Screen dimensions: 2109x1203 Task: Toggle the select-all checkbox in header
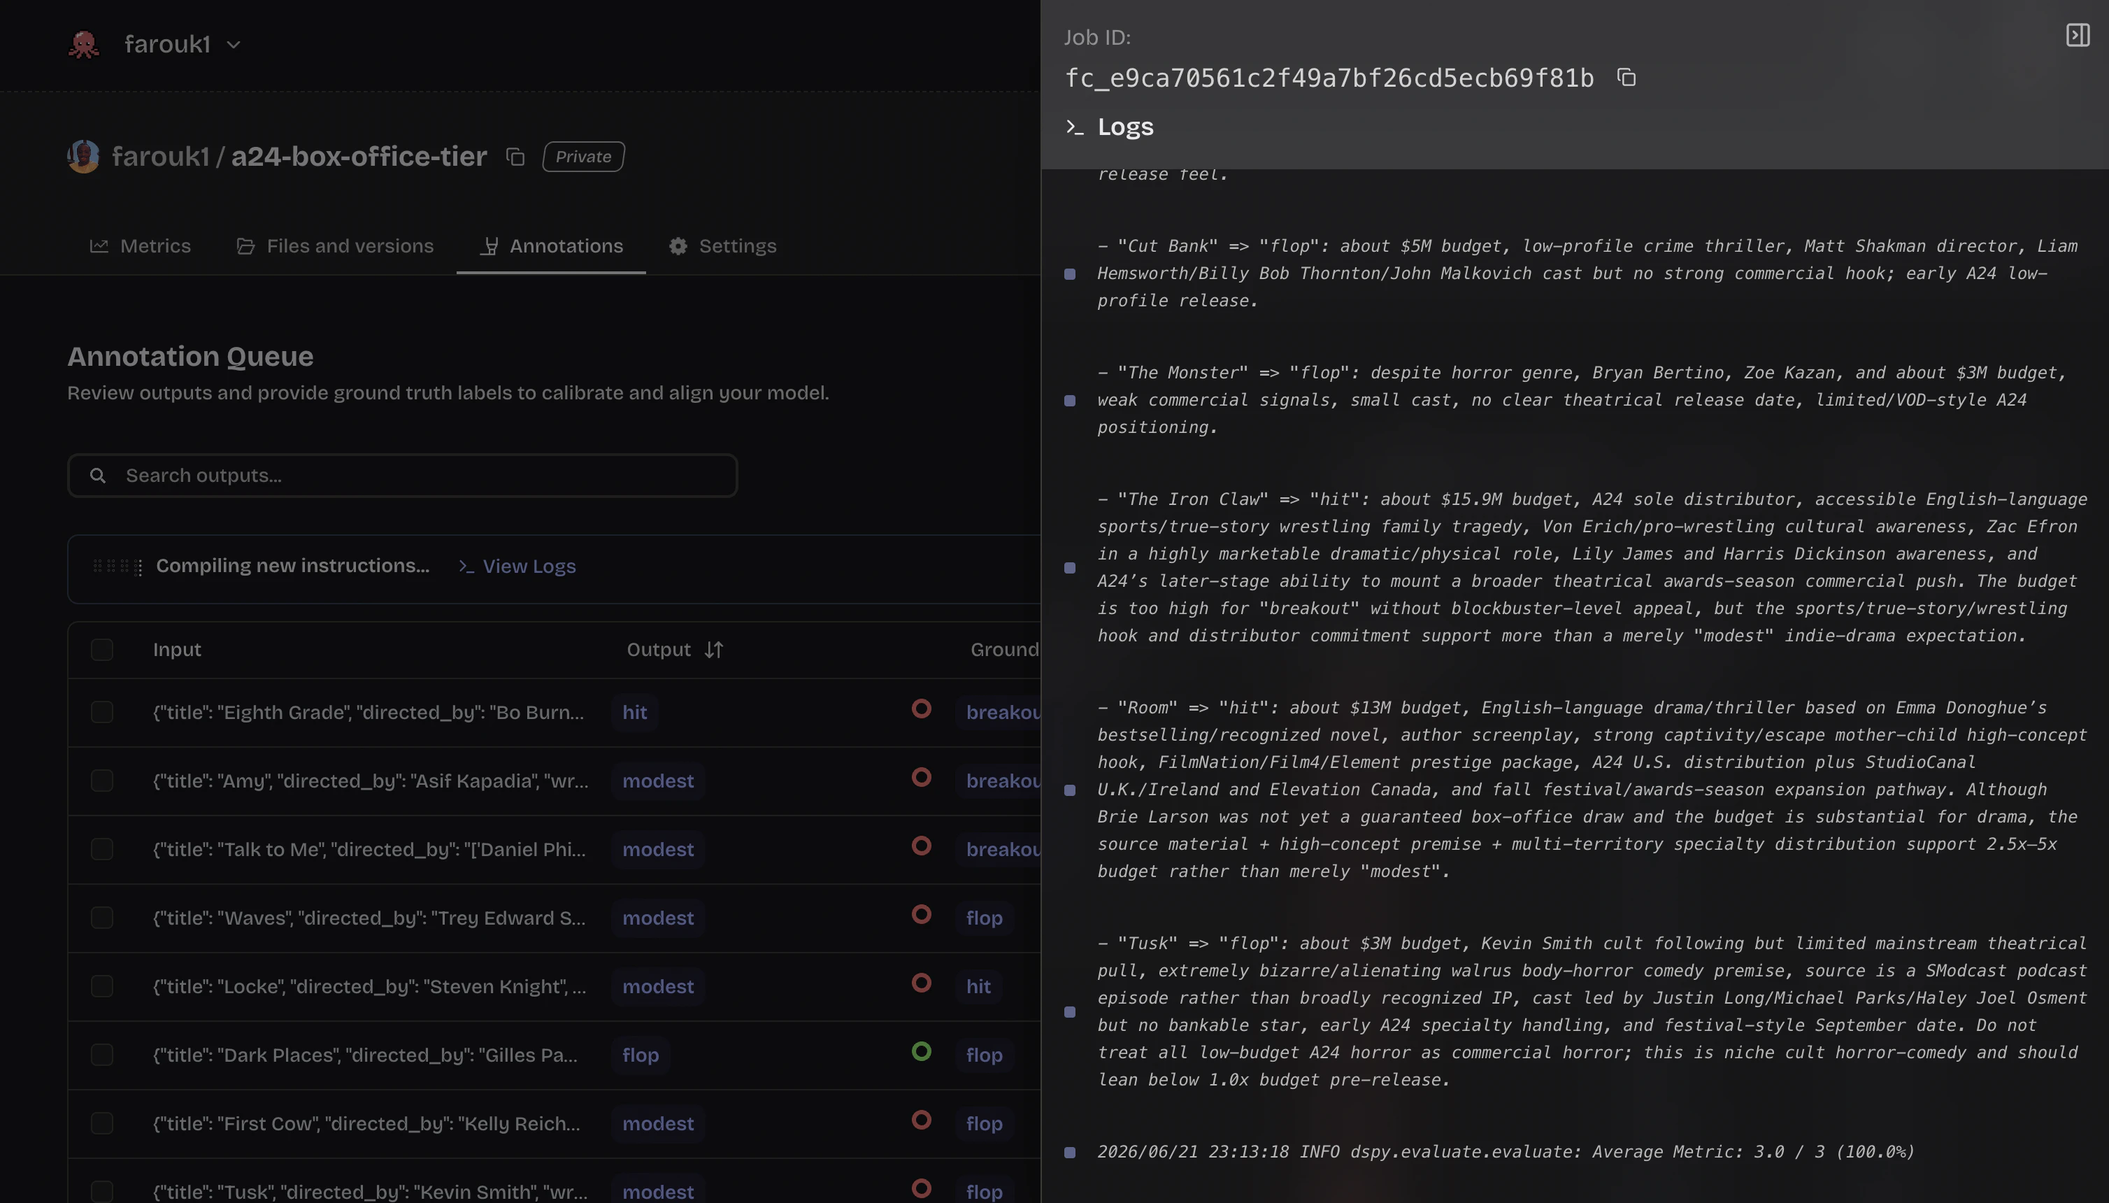(101, 650)
